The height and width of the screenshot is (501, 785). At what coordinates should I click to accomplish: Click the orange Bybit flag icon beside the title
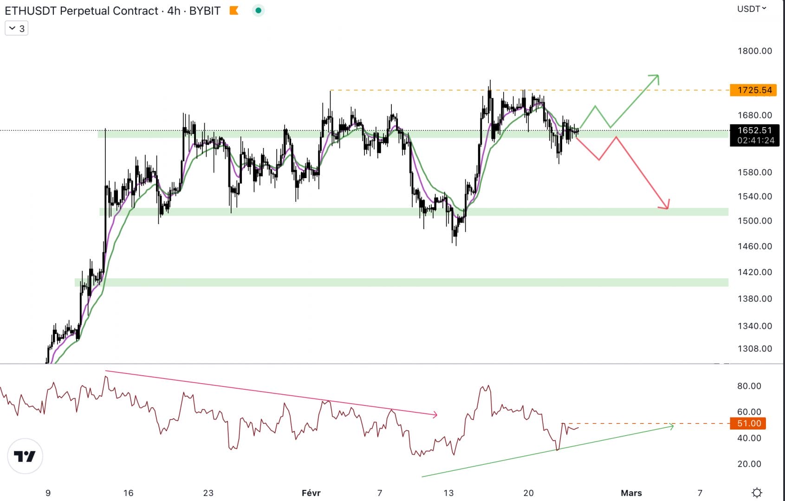click(x=234, y=10)
